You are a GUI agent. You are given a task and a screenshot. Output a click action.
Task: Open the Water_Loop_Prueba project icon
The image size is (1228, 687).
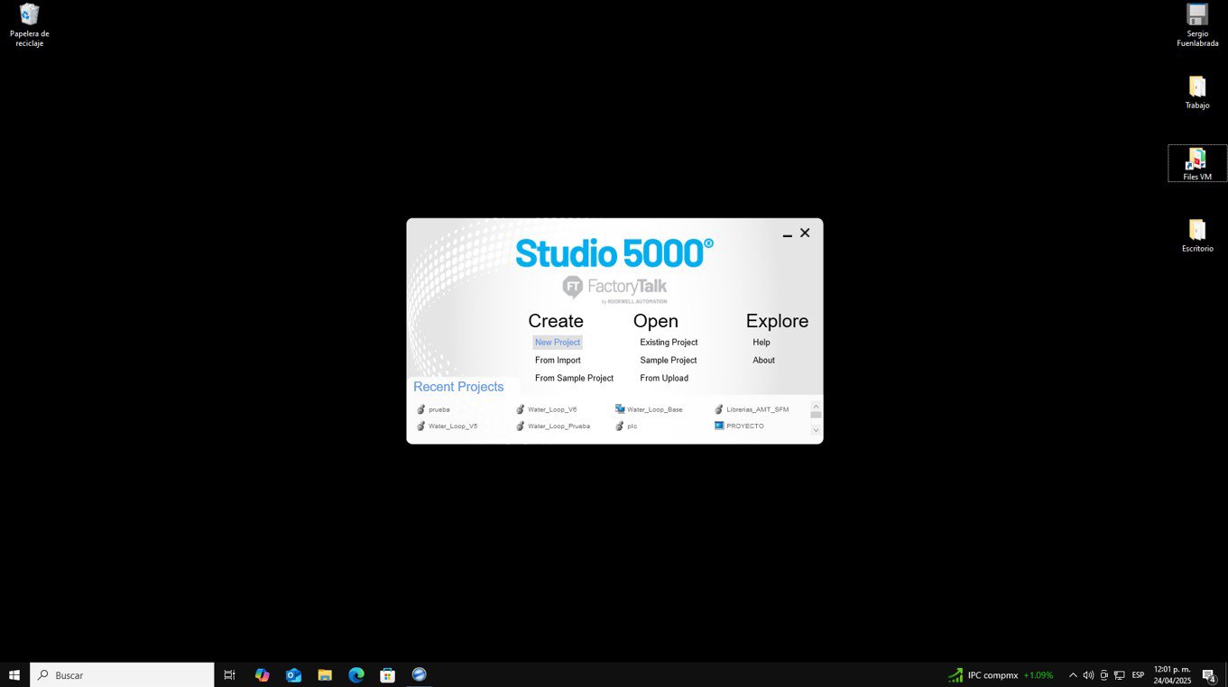[x=520, y=426]
